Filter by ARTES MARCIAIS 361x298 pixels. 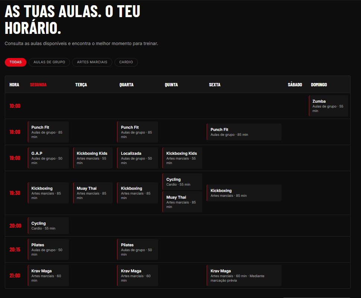tap(92, 62)
